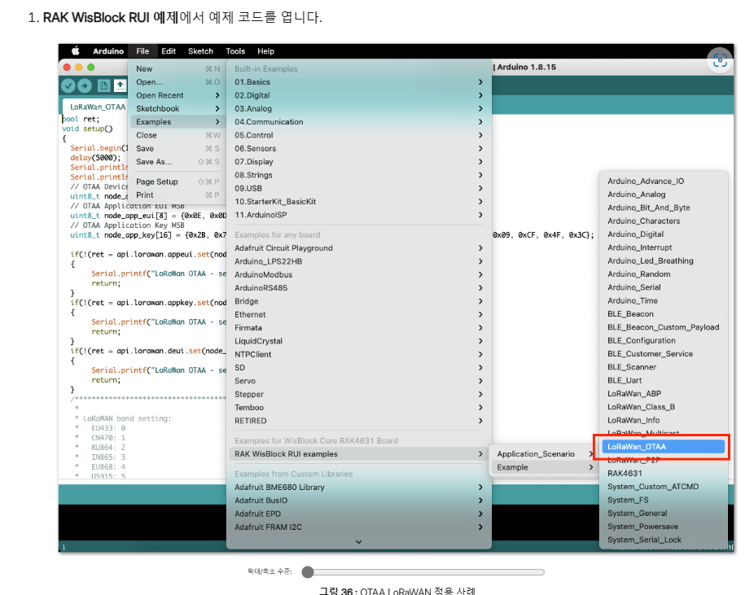Expand Adafruit Circuit Playground examples
Screen dimensions: 745x595
point(359,248)
